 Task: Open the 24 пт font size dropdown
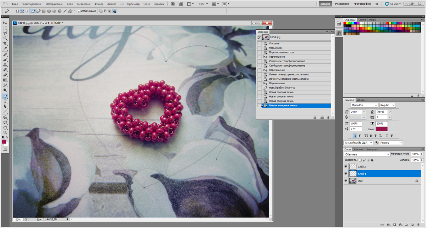364,112
